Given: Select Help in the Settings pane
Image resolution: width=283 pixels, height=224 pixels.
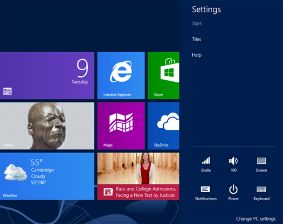Looking at the screenshot, I should [x=197, y=55].
